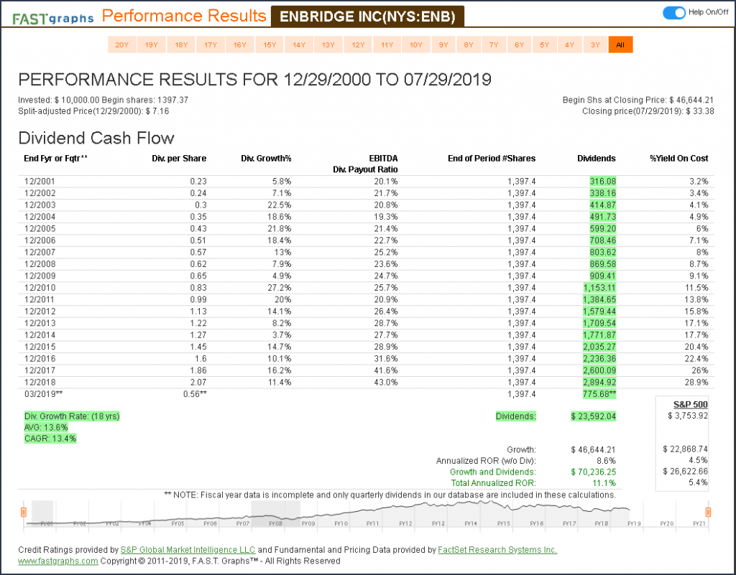Click the Div. per Share column header
This screenshot has height=575, width=736.
pos(179,159)
